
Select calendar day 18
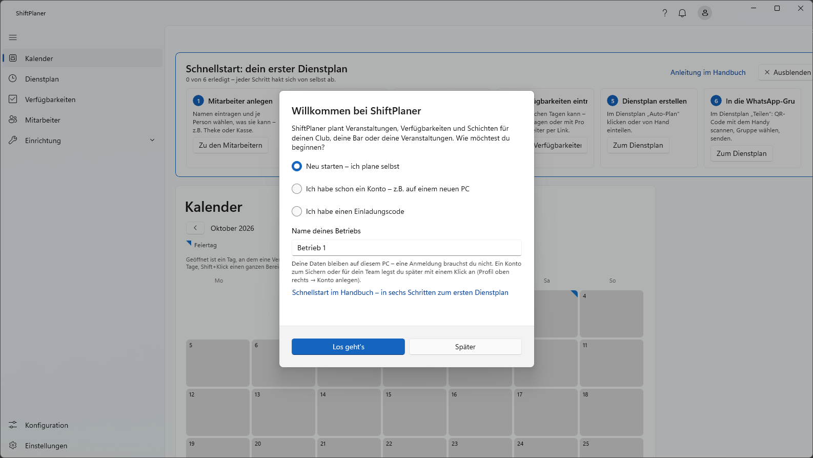(x=611, y=413)
